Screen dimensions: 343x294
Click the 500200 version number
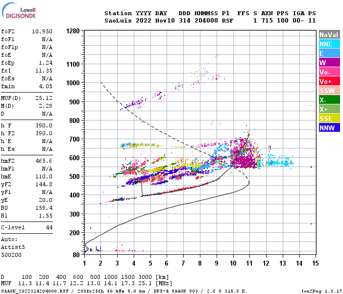pyautogui.click(x=11, y=255)
